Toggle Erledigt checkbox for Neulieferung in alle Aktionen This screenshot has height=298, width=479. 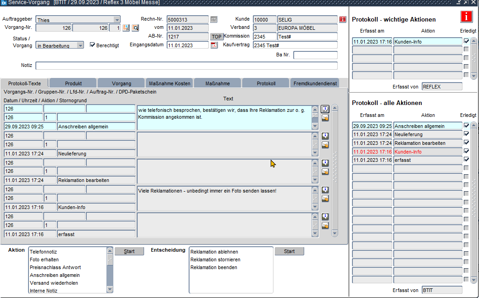(466, 134)
